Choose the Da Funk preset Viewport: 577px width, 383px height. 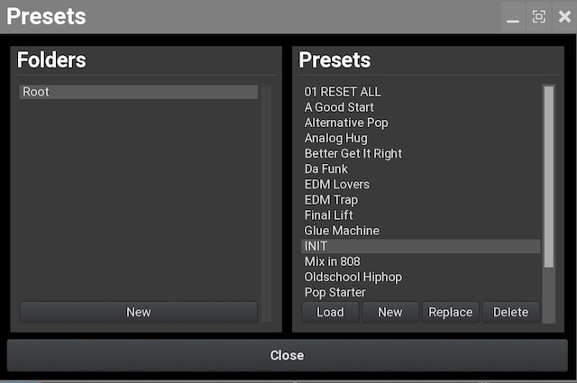click(326, 169)
